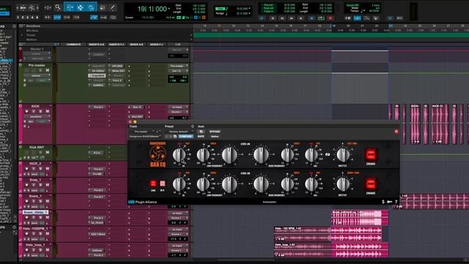The image size is (469, 264).
Task: Open the dollar sign icon in plugin footer
Action: point(383,202)
